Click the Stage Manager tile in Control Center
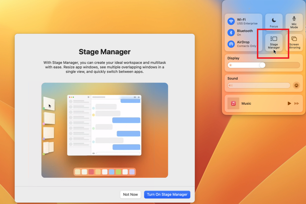This screenshot has height=204, width=306. coord(273,43)
